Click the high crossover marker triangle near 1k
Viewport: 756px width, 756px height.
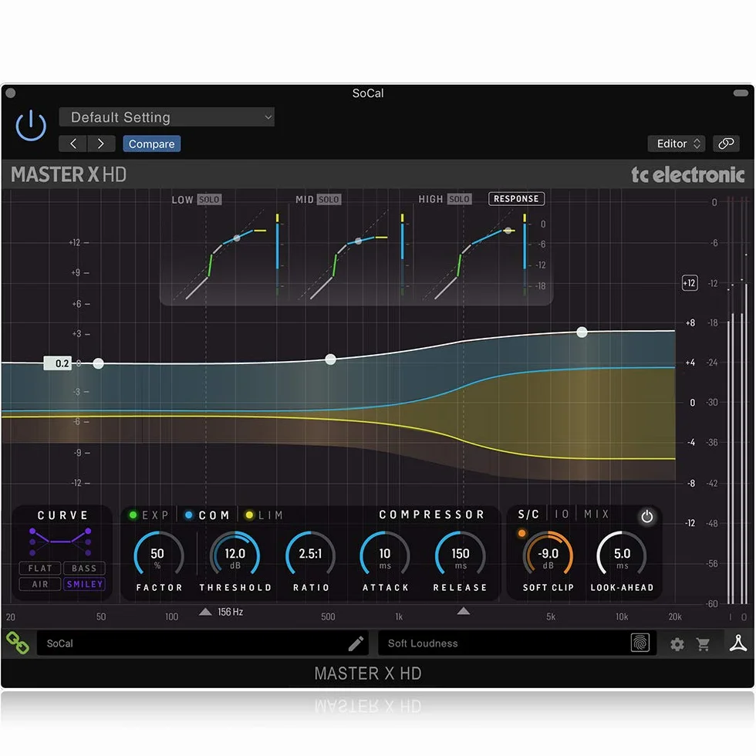pos(464,611)
